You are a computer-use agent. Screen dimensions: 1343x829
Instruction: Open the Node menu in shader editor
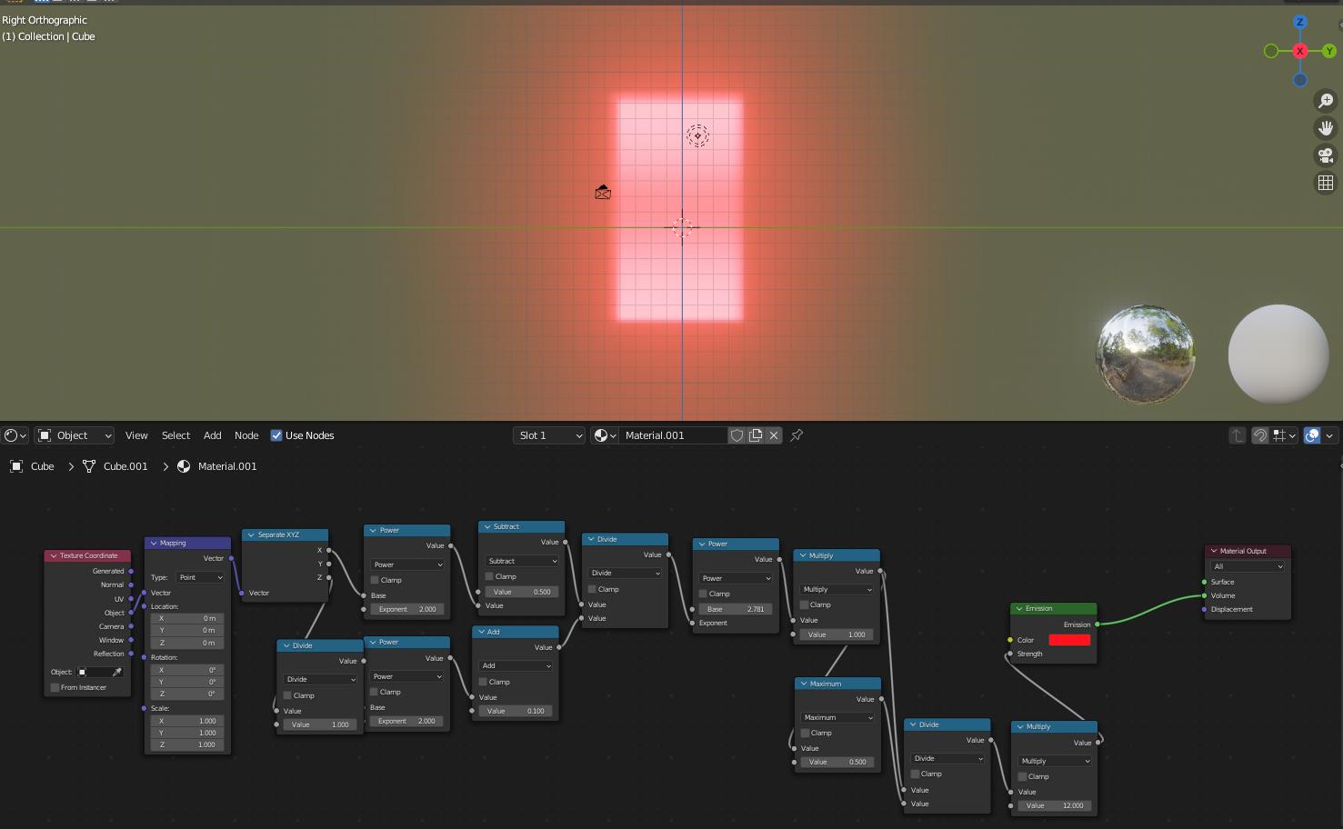[x=246, y=435]
